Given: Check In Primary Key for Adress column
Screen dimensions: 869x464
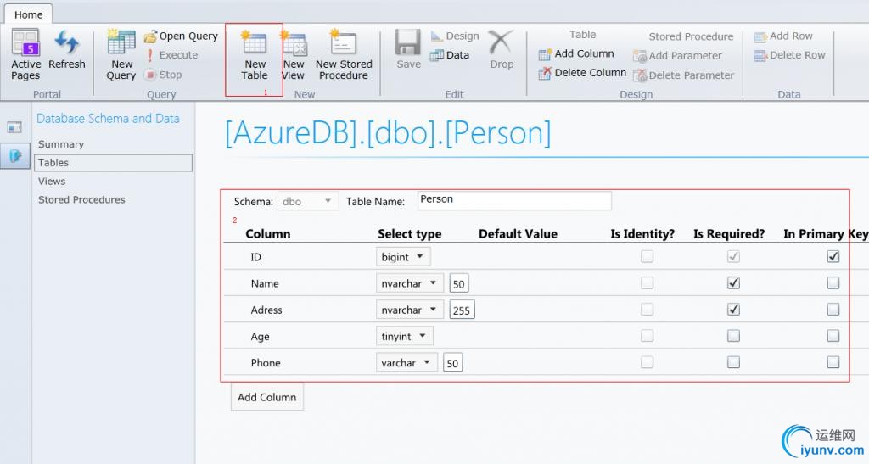Looking at the screenshot, I should pyautogui.click(x=833, y=310).
